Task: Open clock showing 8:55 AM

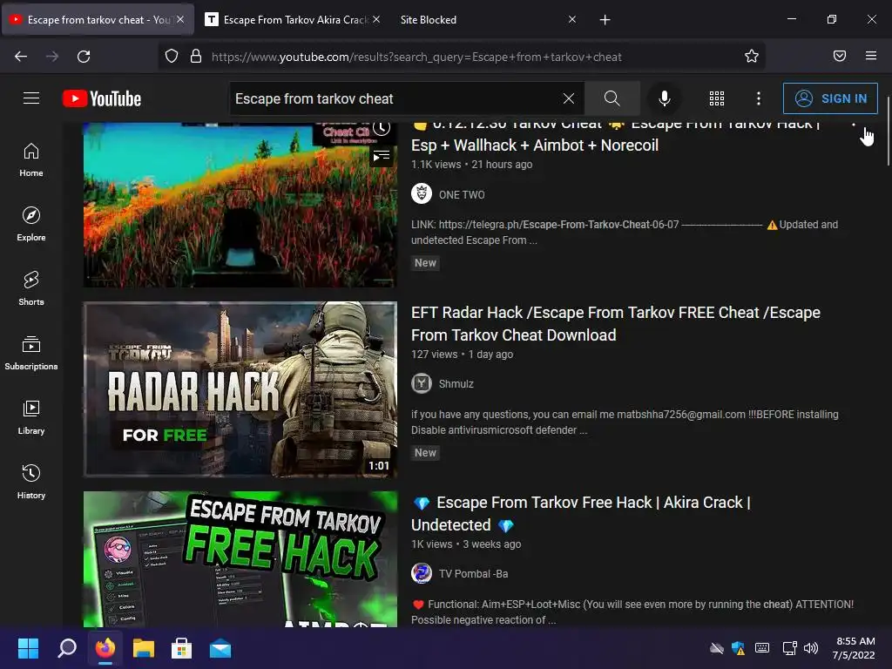Action: (854, 648)
